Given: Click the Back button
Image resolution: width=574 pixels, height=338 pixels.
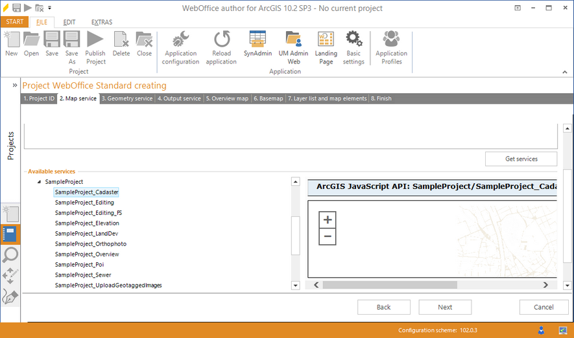Looking at the screenshot, I should click(384, 308).
